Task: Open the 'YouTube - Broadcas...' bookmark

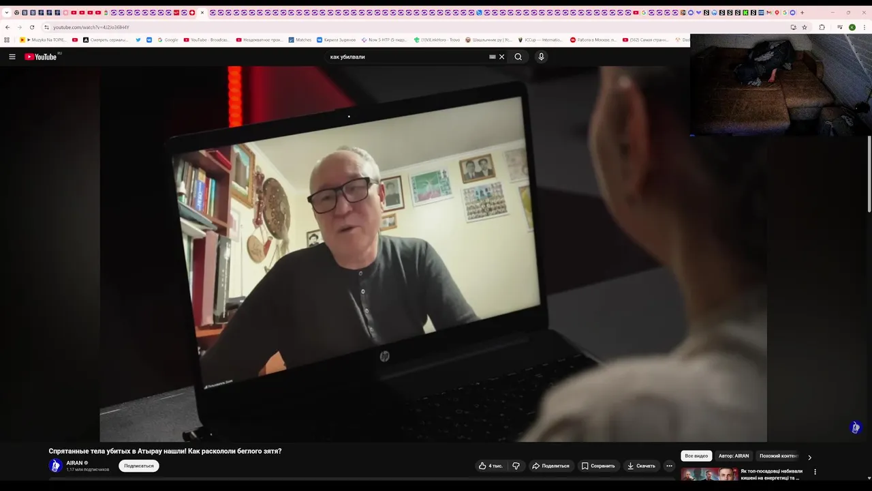Action: coord(206,40)
